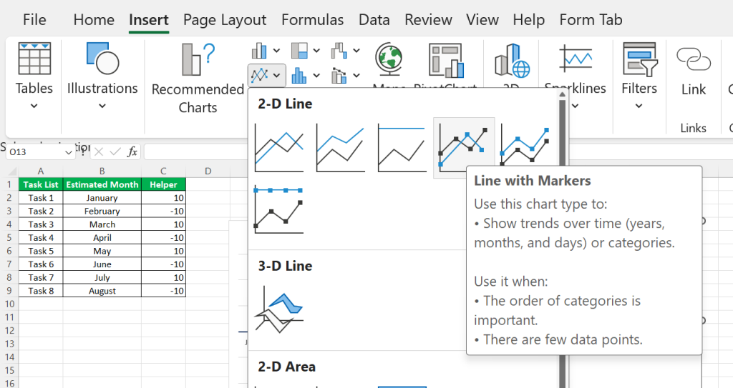Select the Helper header cell

coord(163,184)
